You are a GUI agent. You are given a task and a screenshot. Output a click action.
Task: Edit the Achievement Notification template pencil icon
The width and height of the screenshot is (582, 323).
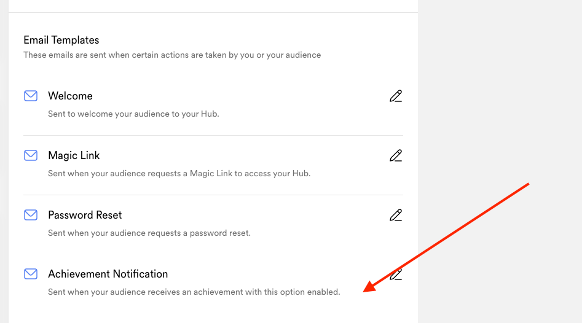396,274
